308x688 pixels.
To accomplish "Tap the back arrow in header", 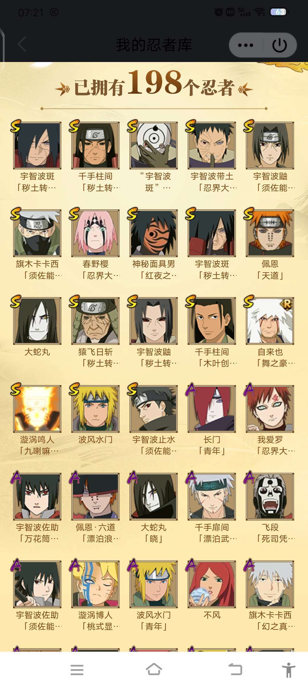I will 22,44.
